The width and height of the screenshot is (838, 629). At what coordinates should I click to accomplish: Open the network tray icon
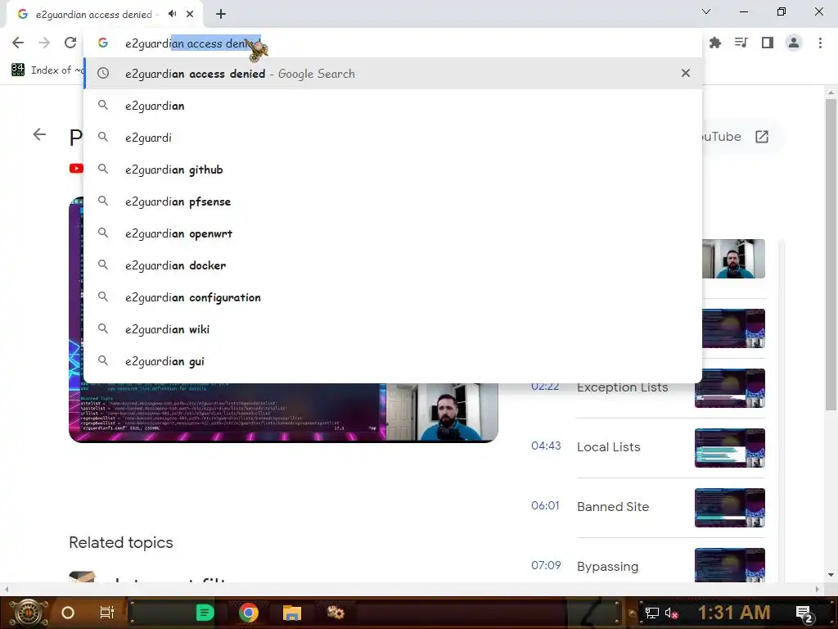click(x=652, y=613)
